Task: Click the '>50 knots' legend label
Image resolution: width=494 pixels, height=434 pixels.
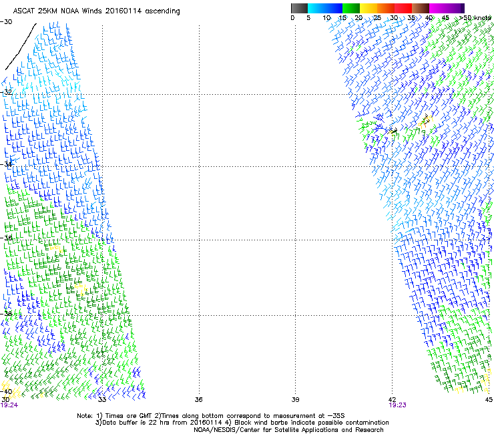Action: tap(475, 18)
